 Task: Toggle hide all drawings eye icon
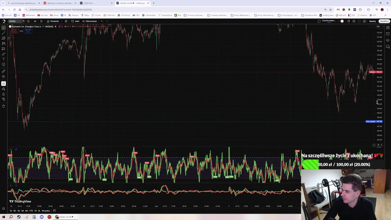pos(4,99)
